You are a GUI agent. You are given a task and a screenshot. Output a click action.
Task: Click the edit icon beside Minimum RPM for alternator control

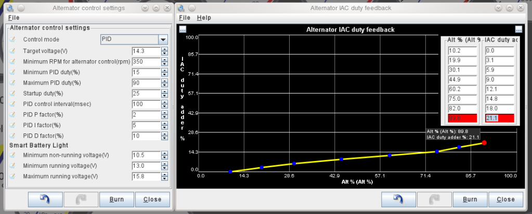coord(12,62)
